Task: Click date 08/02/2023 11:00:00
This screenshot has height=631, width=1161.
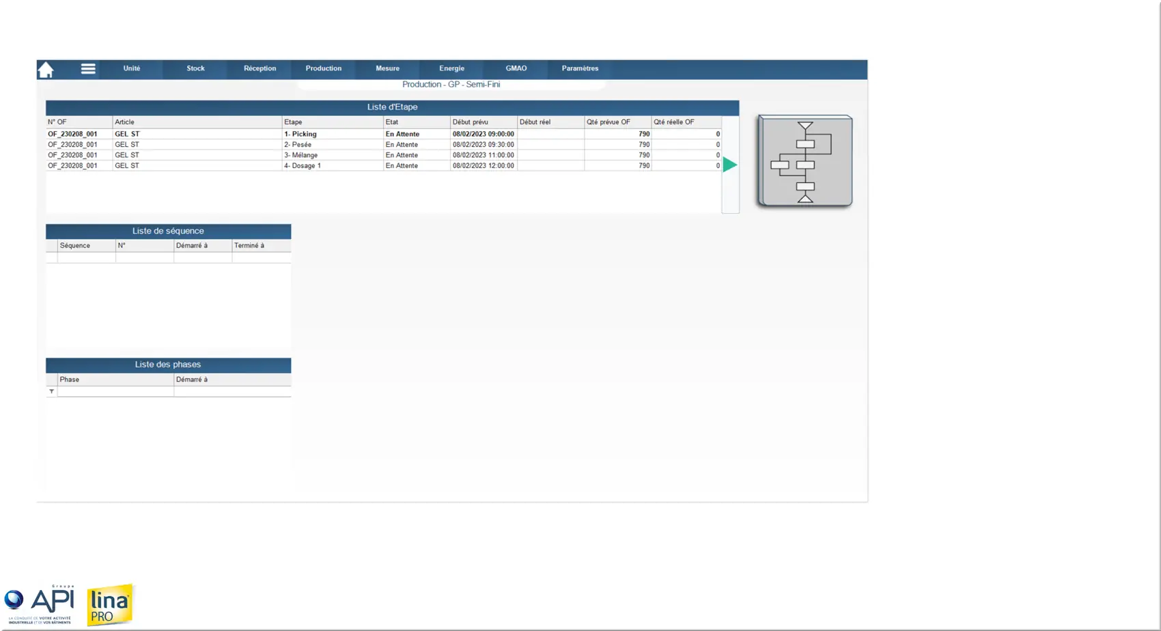Action: [x=483, y=155]
